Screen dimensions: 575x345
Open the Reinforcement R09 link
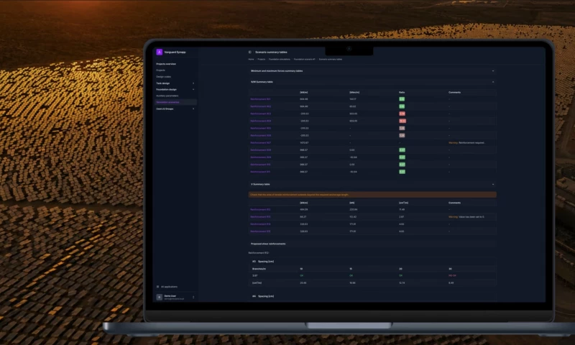260,157
